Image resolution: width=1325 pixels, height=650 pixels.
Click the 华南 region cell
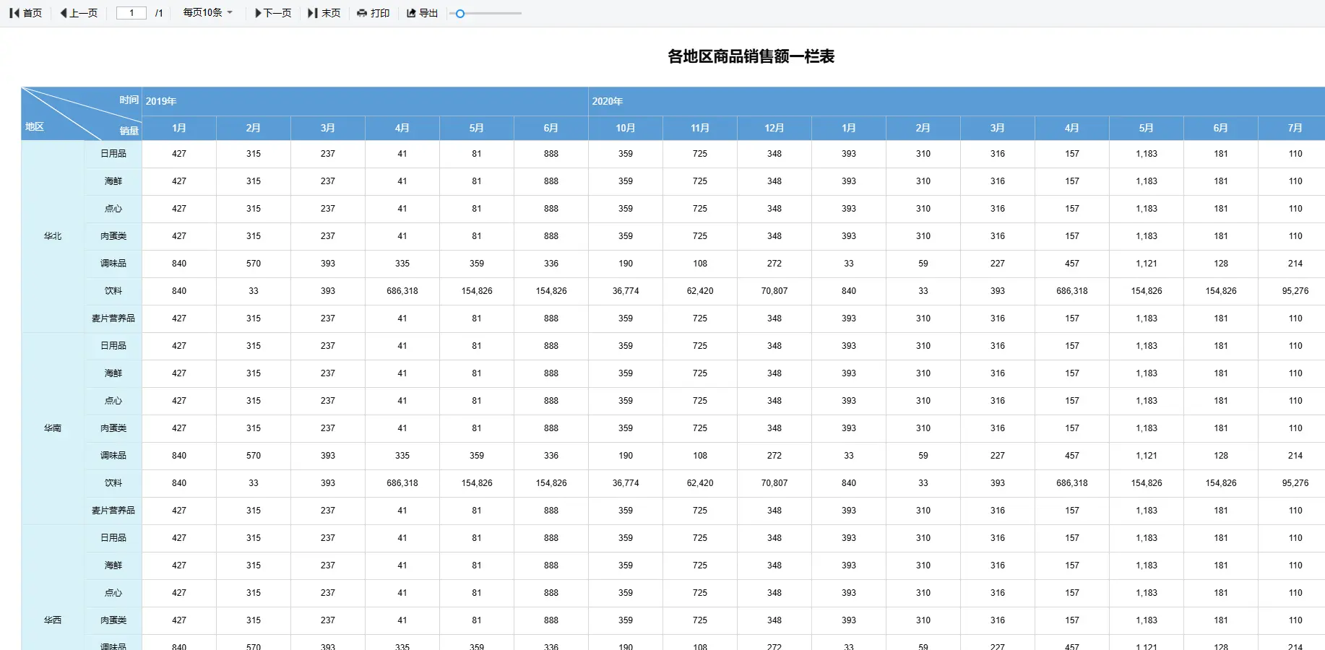point(53,428)
